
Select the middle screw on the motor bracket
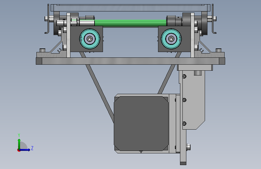pyautogui.click(x=184, y=100)
